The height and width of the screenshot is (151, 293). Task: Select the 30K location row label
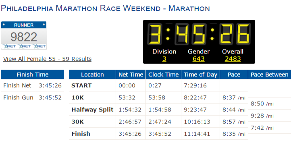77,122
